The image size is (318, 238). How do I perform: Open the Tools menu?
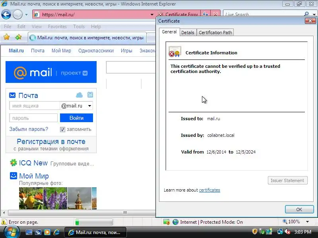tap(79, 27)
